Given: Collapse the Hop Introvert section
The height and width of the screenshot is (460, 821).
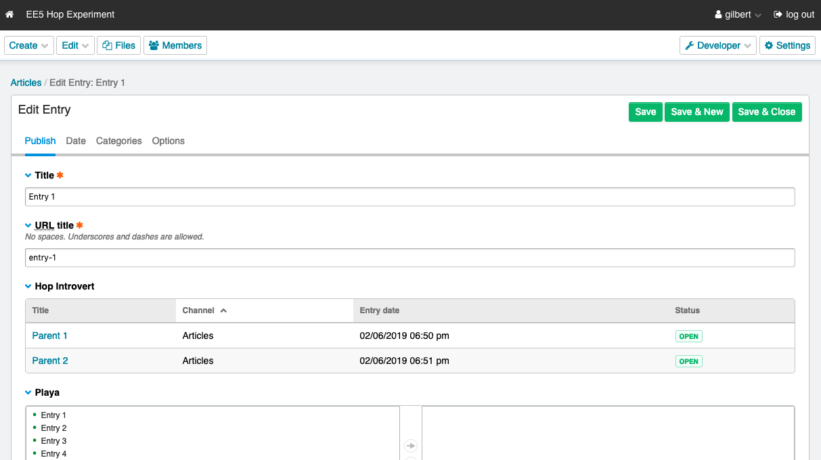Looking at the screenshot, I should (x=28, y=286).
